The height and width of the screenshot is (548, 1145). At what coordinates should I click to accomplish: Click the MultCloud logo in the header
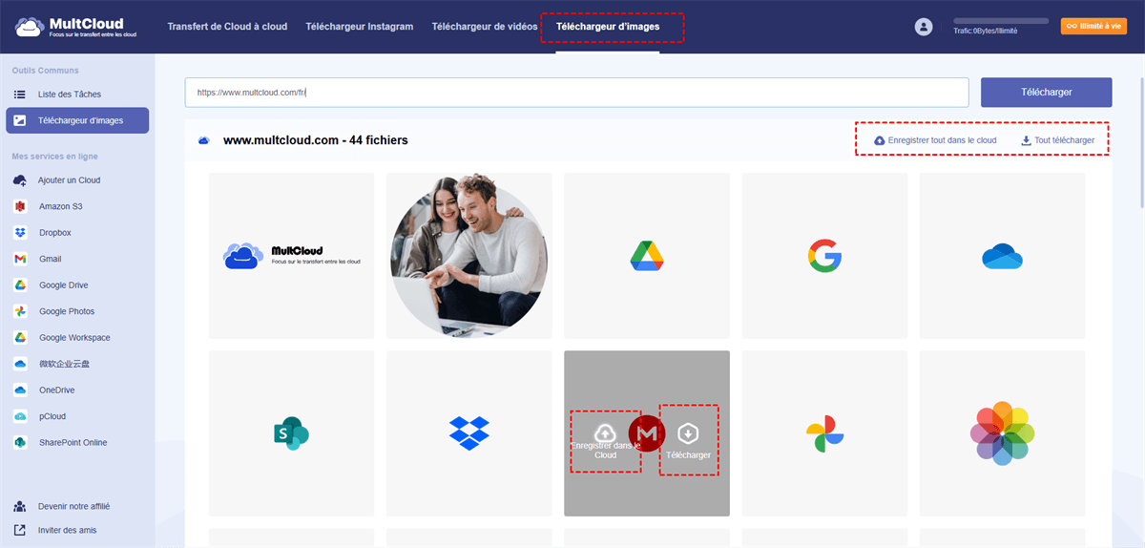pyautogui.click(x=76, y=27)
